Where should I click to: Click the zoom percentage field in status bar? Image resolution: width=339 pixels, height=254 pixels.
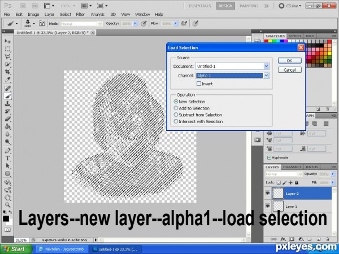(21, 240)
